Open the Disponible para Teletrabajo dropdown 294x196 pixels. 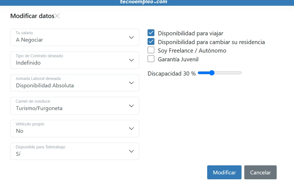pyautogui.click(x=74, y=151)
